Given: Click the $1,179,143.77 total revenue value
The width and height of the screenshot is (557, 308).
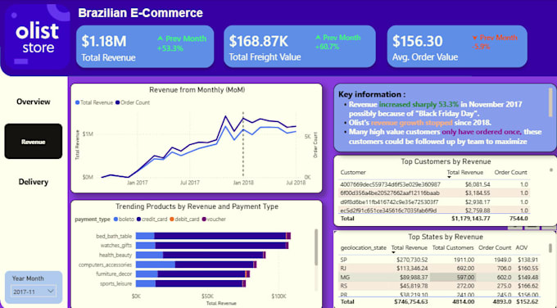Looking at the screenshot, I should 471,218.
